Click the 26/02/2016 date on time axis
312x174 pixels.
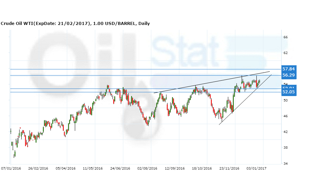click(38, 169)
